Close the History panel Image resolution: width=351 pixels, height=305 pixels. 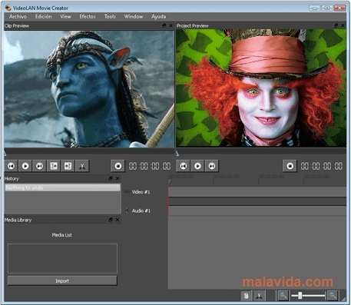point(118,178)
